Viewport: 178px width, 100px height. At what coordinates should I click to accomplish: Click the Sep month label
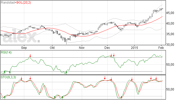tap(24, 48)
